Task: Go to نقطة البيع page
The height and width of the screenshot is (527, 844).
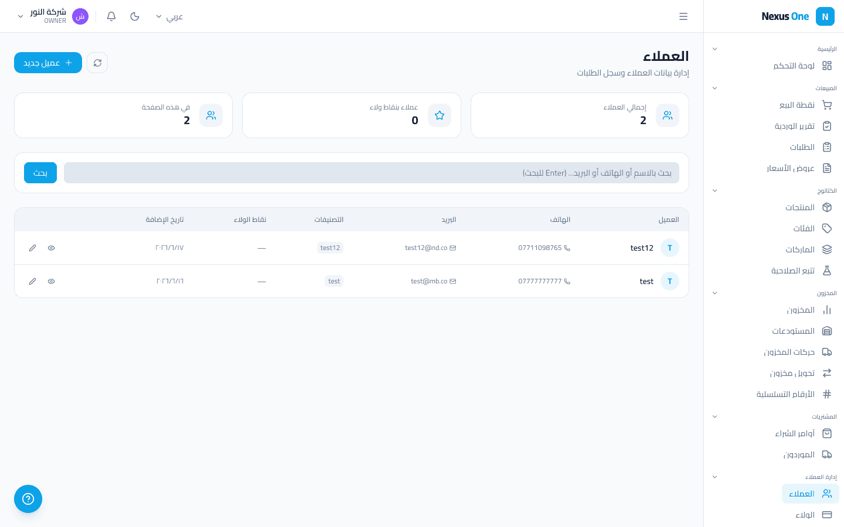Action: coord(805,105)
